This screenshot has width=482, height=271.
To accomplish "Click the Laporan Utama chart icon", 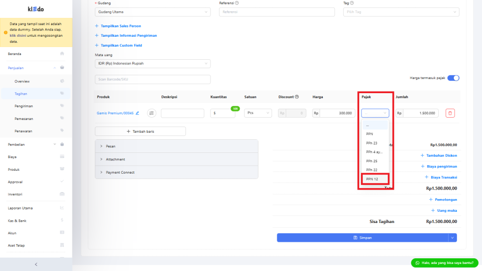I will [62, 207].
